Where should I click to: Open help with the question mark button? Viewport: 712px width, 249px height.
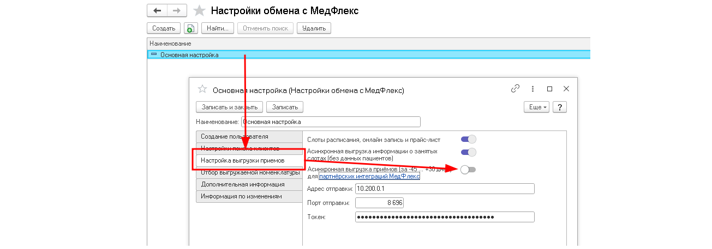click(x=560, y=107)
